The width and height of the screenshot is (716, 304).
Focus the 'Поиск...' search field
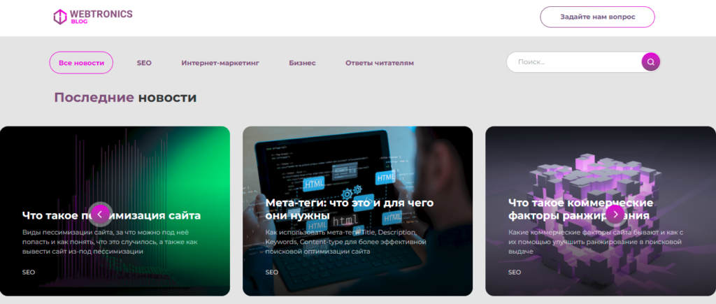click(x=573, y=62)
